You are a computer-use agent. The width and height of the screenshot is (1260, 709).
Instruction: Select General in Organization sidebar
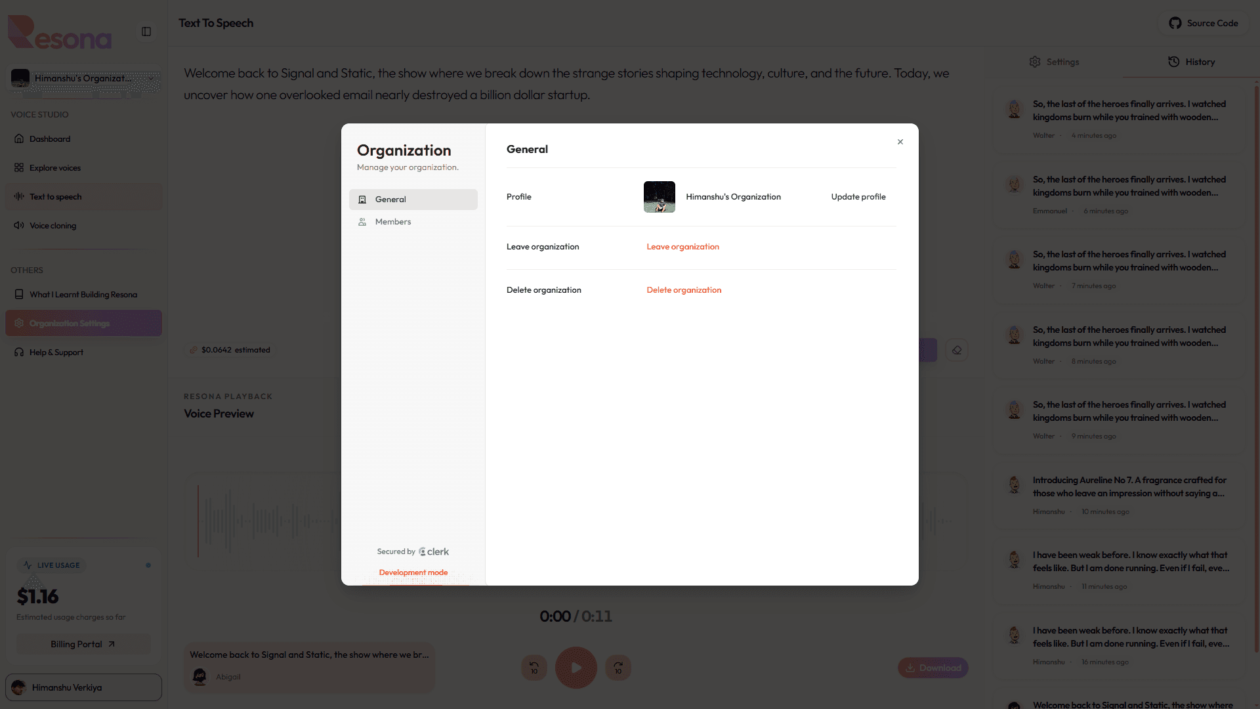tap(413, 200)
